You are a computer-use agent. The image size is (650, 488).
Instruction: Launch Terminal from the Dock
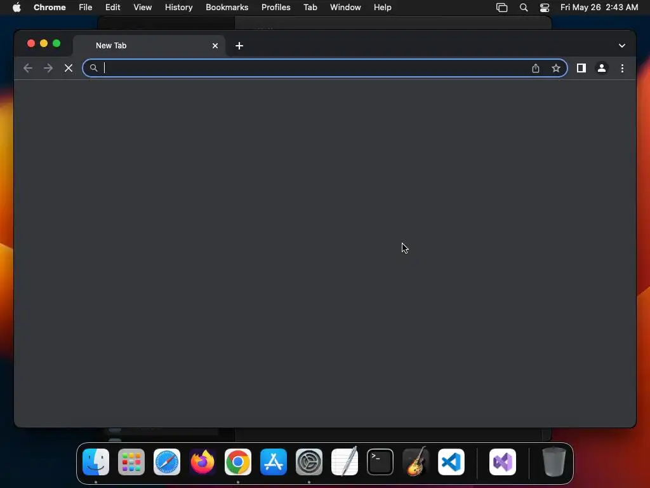(380, 462)
